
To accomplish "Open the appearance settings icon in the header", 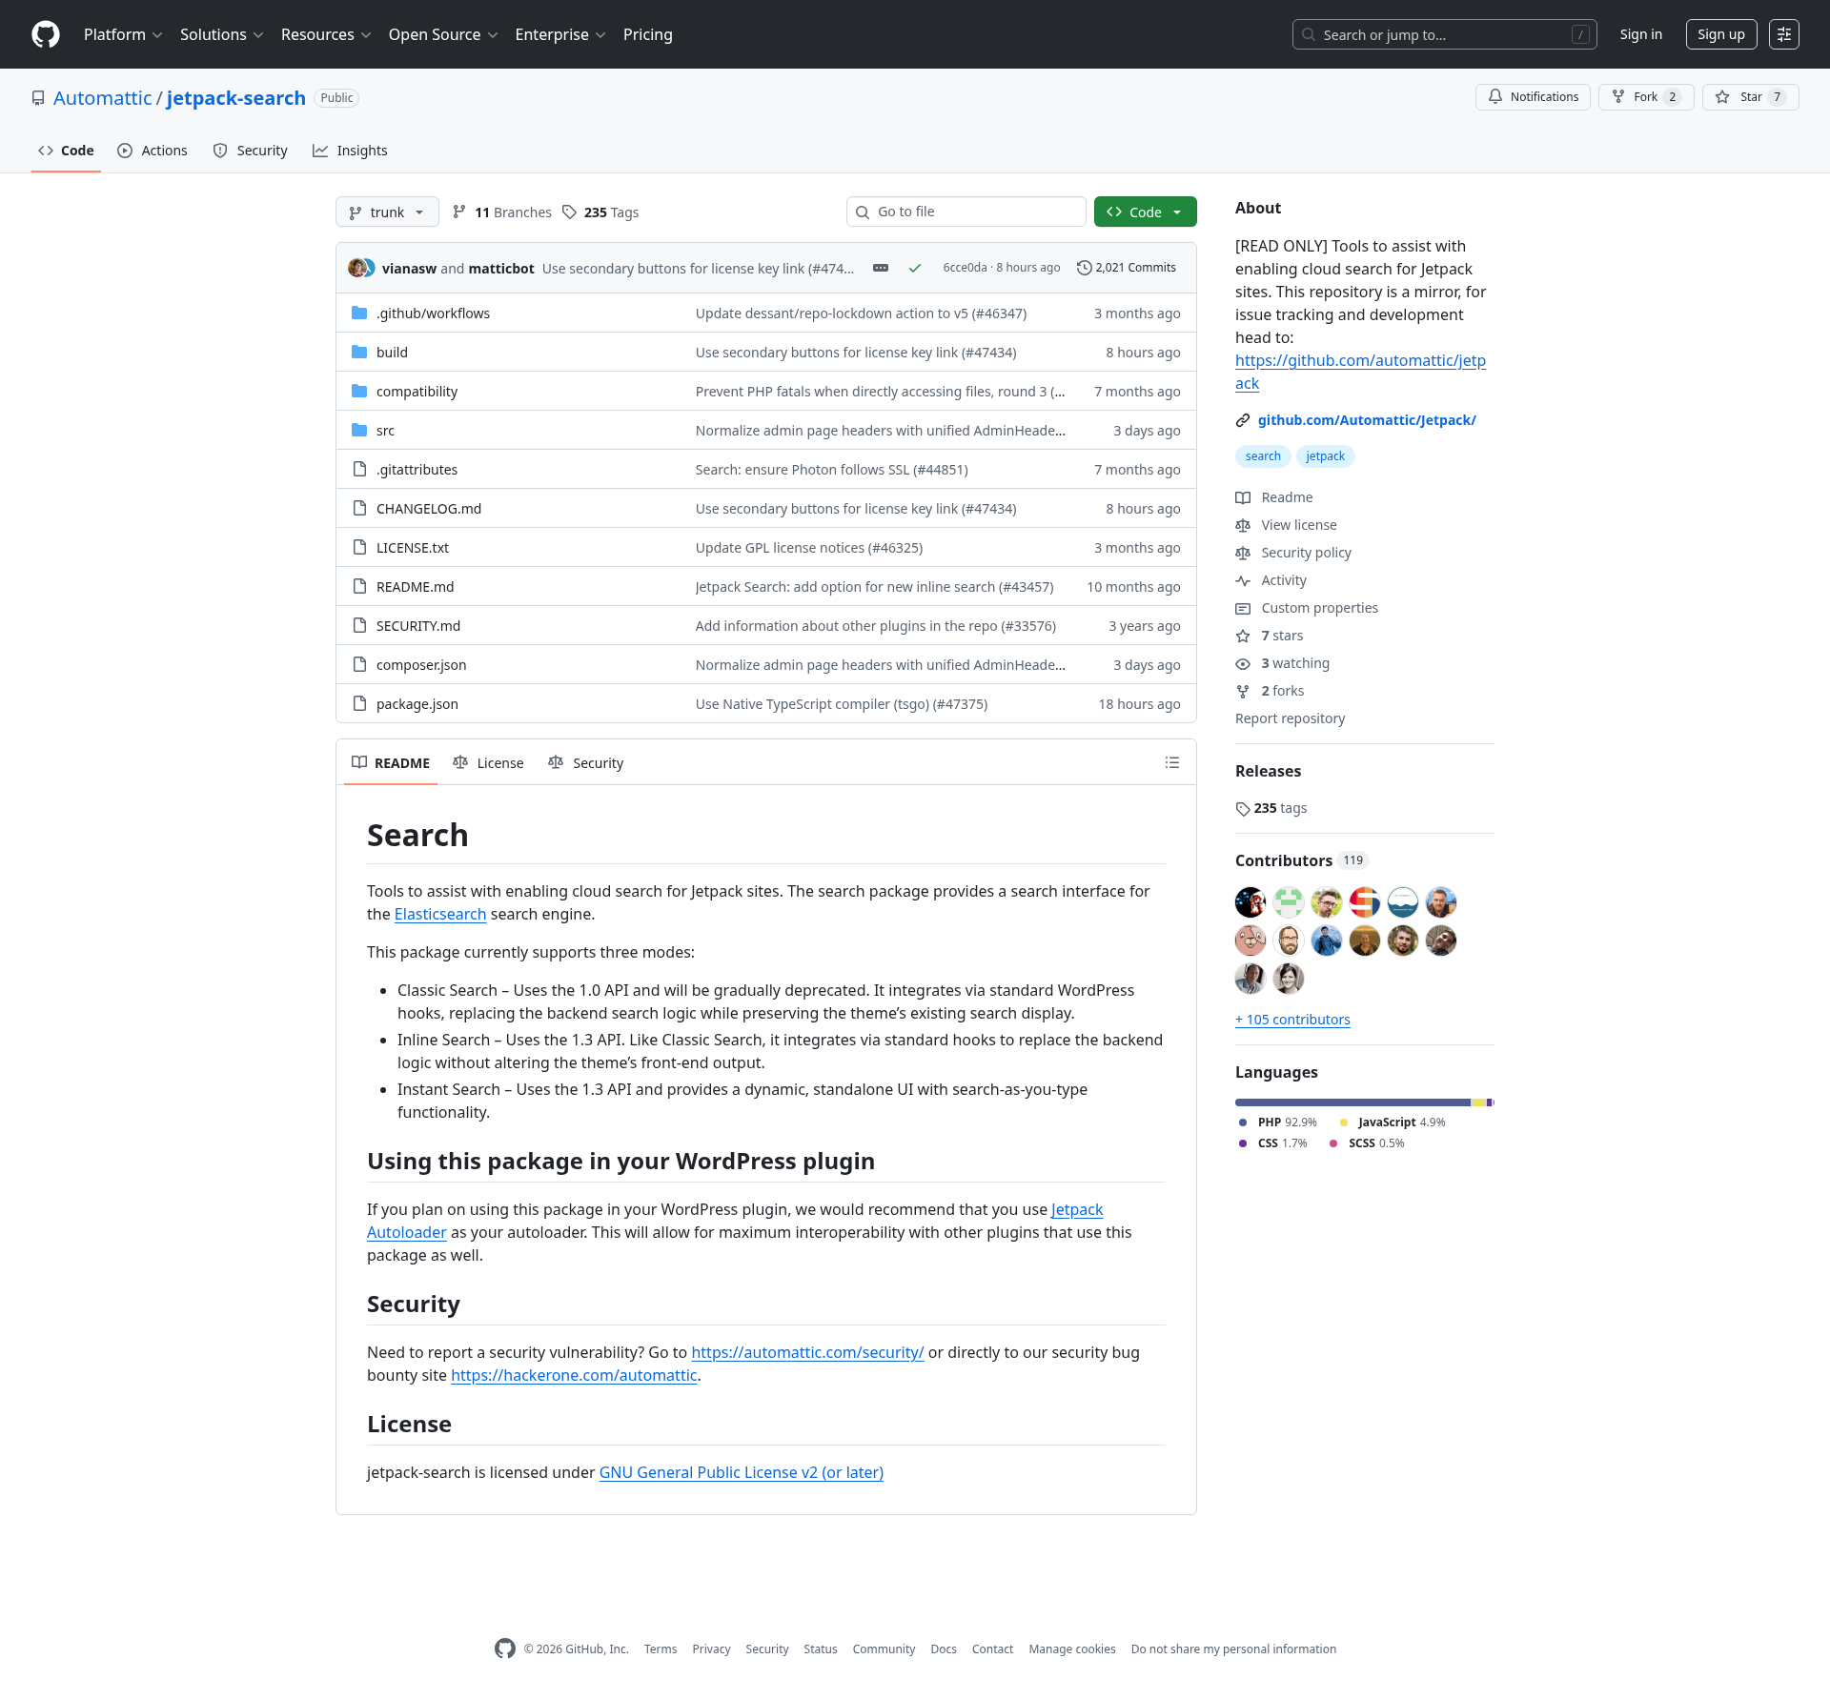I will (1784, 34).
